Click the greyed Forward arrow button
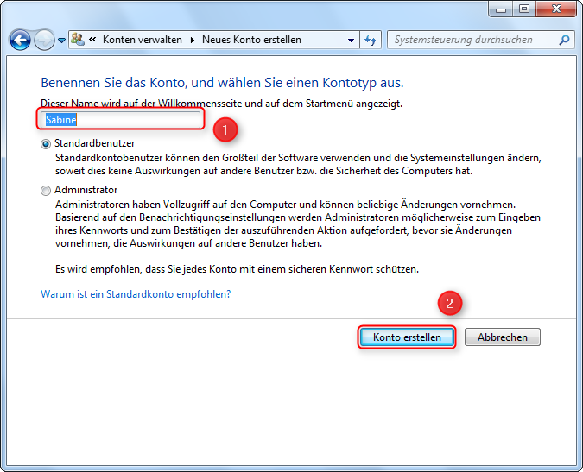Screen dimensions: 583x472 (44, 40)
